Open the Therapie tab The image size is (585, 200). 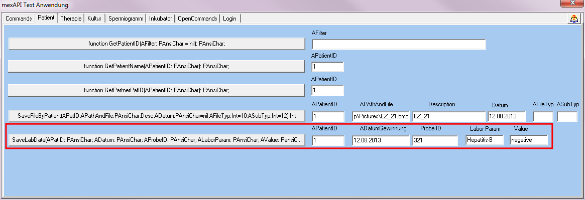[x=71, y=19]
